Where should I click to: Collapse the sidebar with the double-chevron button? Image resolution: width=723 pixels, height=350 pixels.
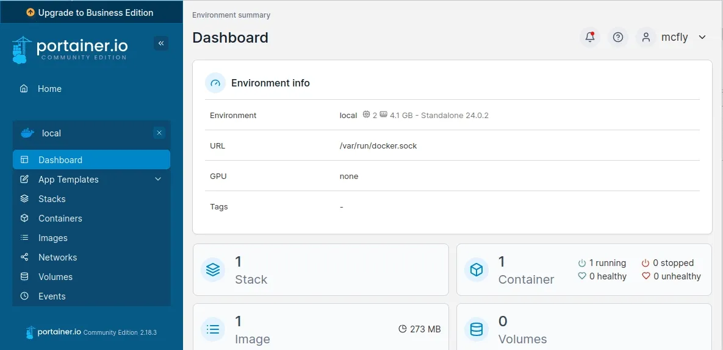coord(161,43)
